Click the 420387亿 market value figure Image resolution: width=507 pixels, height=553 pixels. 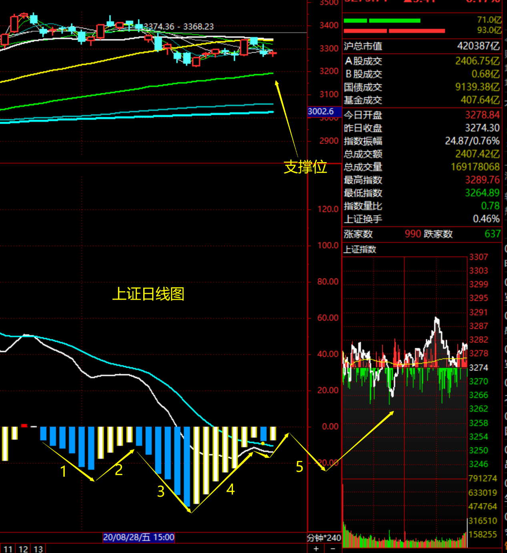[x=479, y=46]
